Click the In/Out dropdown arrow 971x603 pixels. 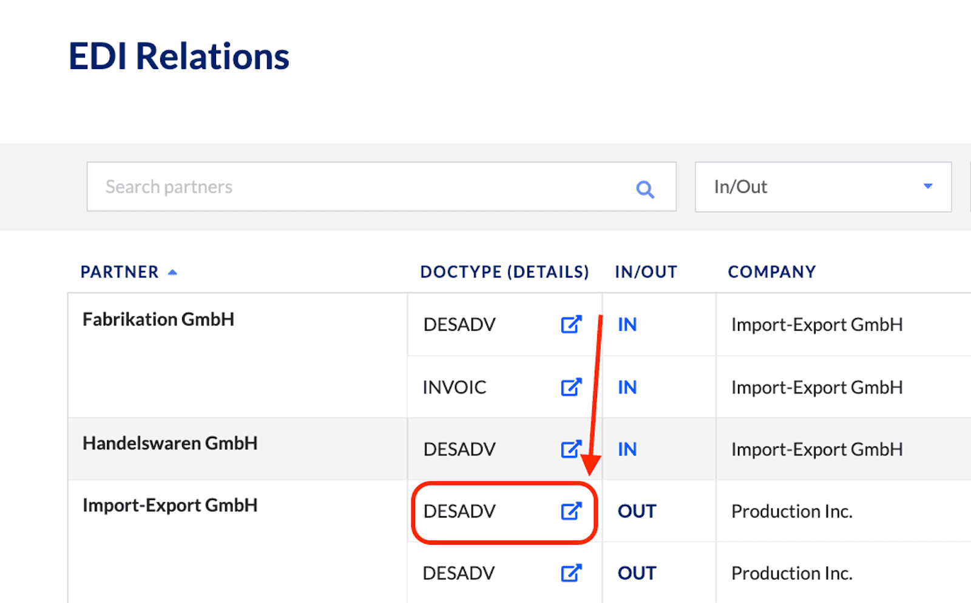[927, 187]
